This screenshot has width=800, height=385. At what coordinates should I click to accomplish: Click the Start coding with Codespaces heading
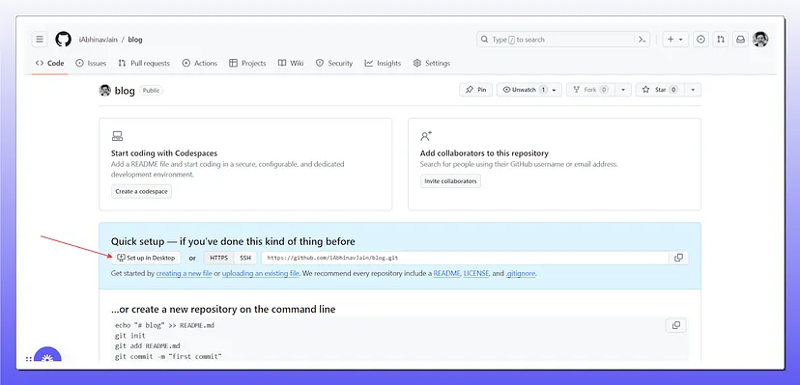164,153
